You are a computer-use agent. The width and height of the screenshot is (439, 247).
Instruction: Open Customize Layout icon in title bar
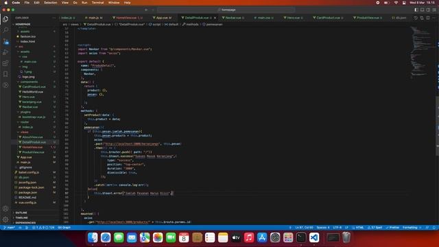(434, 10)
